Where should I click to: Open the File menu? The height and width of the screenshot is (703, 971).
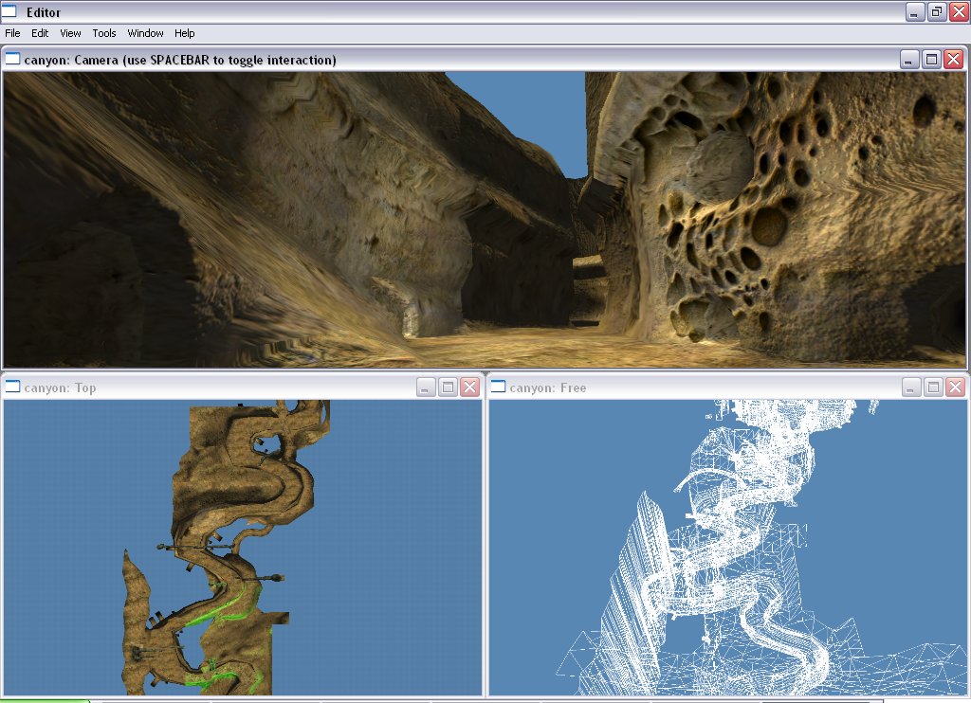[x=12, y=33]
